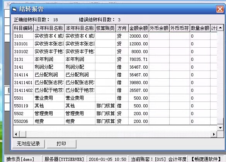Click balance amount 26587.00

[x=139, y=90]
